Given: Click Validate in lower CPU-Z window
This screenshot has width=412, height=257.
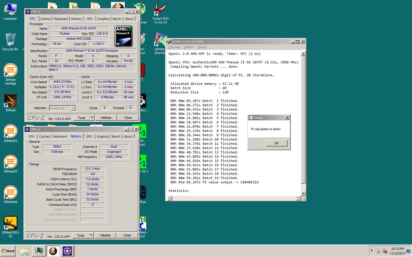Looking at the screenshot, I should (105, 235).
